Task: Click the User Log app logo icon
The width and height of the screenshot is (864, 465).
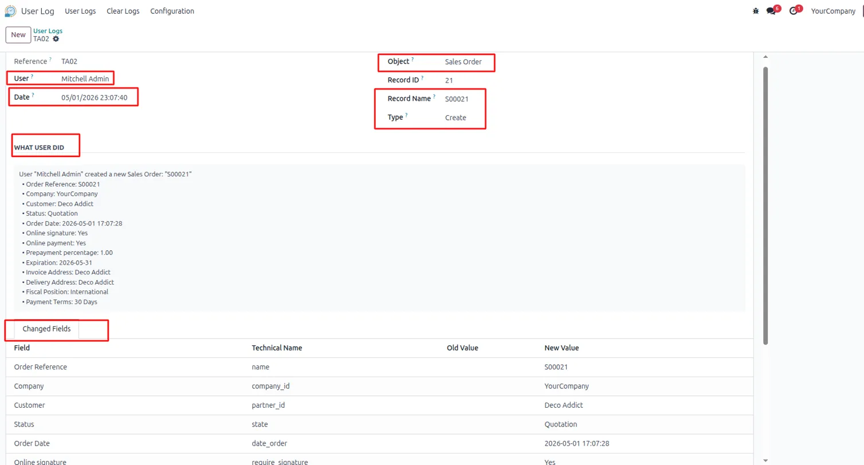Action: click(x=10, y=11)
